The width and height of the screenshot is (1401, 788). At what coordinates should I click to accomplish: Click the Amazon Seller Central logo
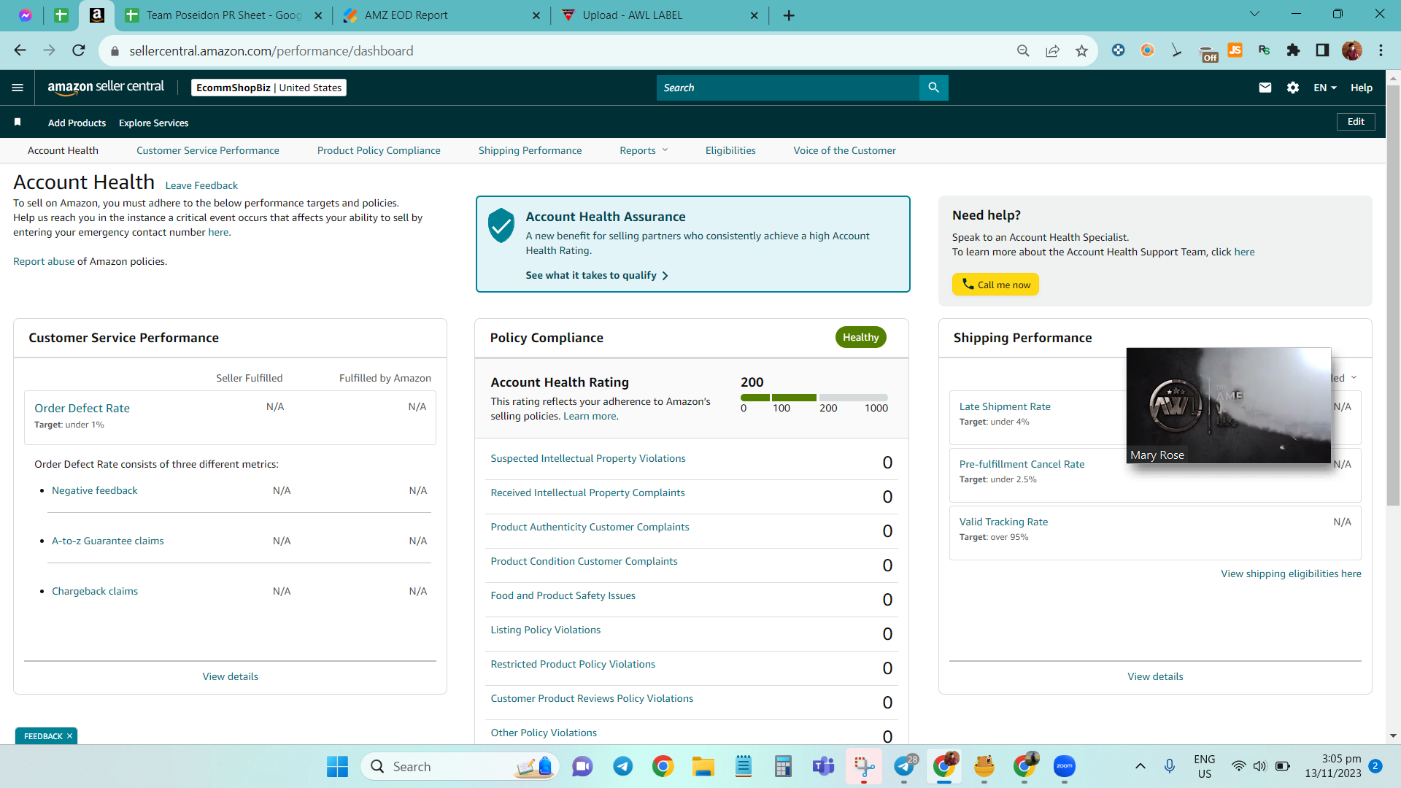(x=106, y=87)
